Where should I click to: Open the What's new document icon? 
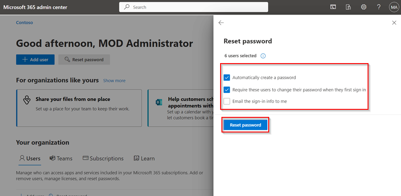pyautogui.click(x=348, y=7)
